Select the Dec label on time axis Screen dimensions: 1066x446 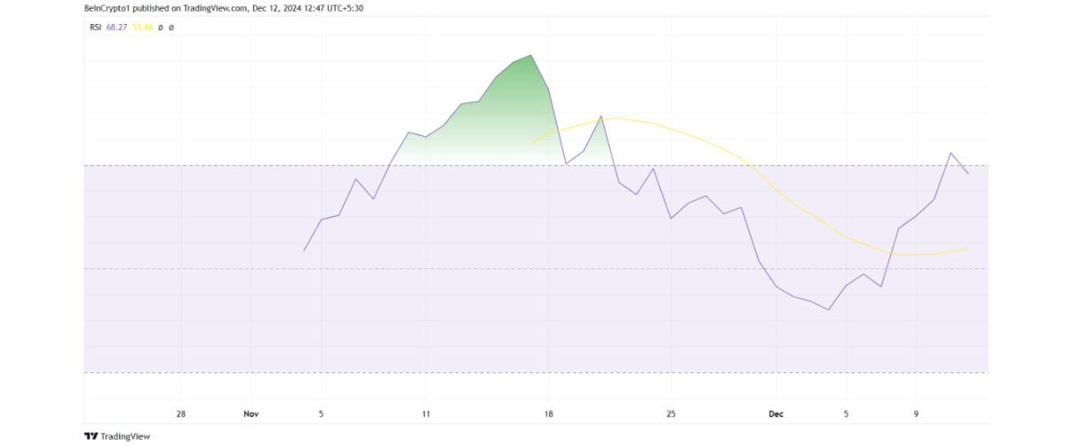(776, 414)
